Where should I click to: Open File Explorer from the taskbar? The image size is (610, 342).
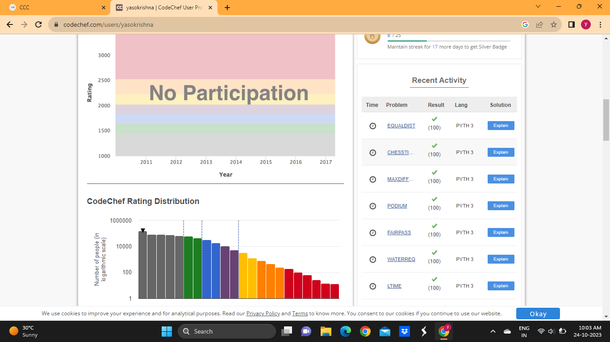coord(326,331)
